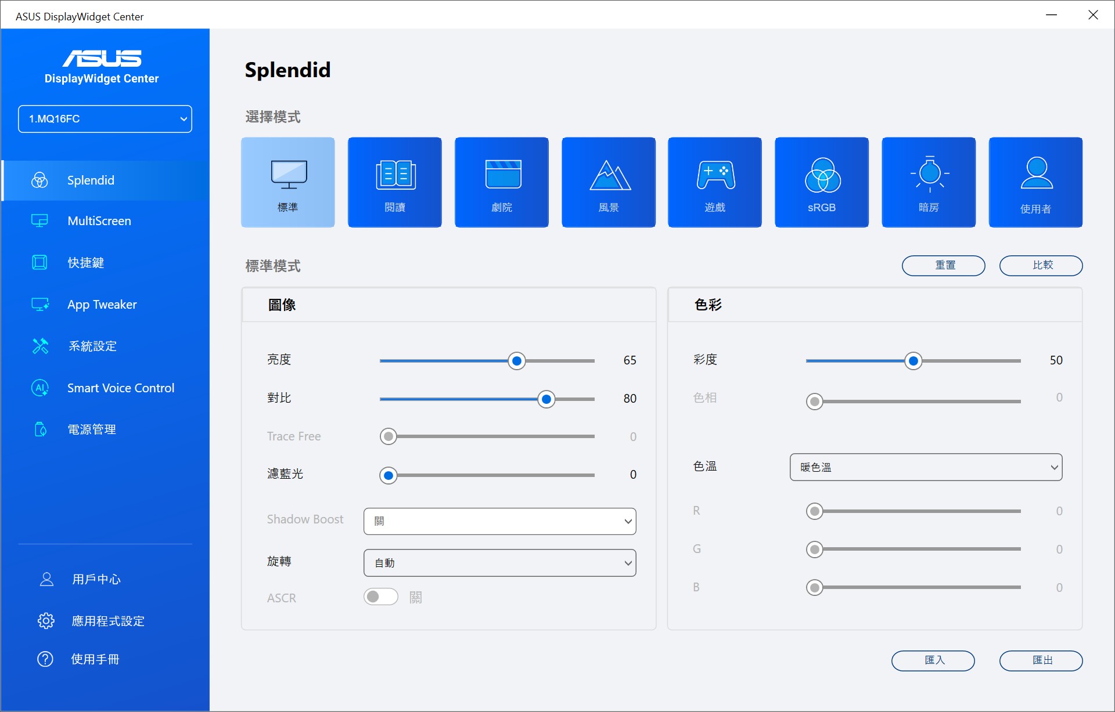This screenshot has height=712, width=1115.
Task: Click the 重置 reset button
Action: coord(943,265)
